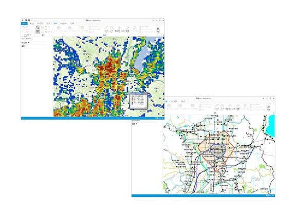Click the greyed circular icon at left of upper Spatial ribbon
The width and height of the screenshot is (296, 216).
[59, 28]
